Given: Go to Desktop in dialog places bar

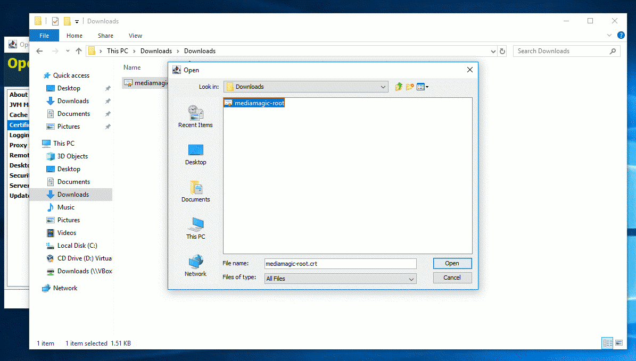Looking at the screenshot, I should point(195,154).
